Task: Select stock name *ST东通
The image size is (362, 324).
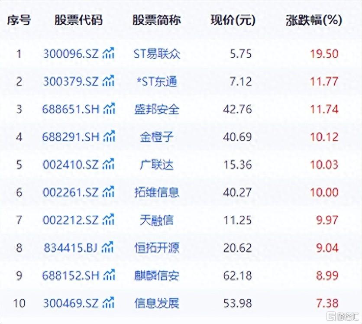Action: (x=157, y=81)
